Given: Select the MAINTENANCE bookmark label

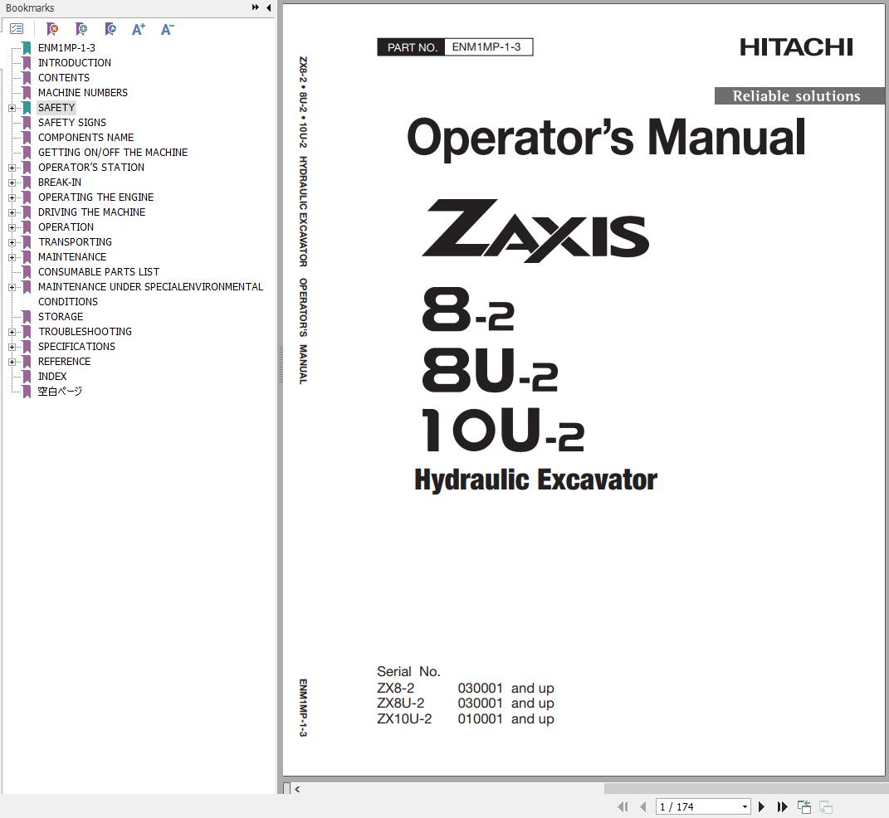Looking at the screenshot, I should tap(72, 257).
